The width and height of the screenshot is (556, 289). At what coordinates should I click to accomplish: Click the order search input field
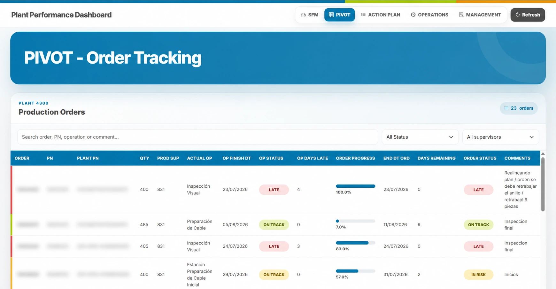198,137
